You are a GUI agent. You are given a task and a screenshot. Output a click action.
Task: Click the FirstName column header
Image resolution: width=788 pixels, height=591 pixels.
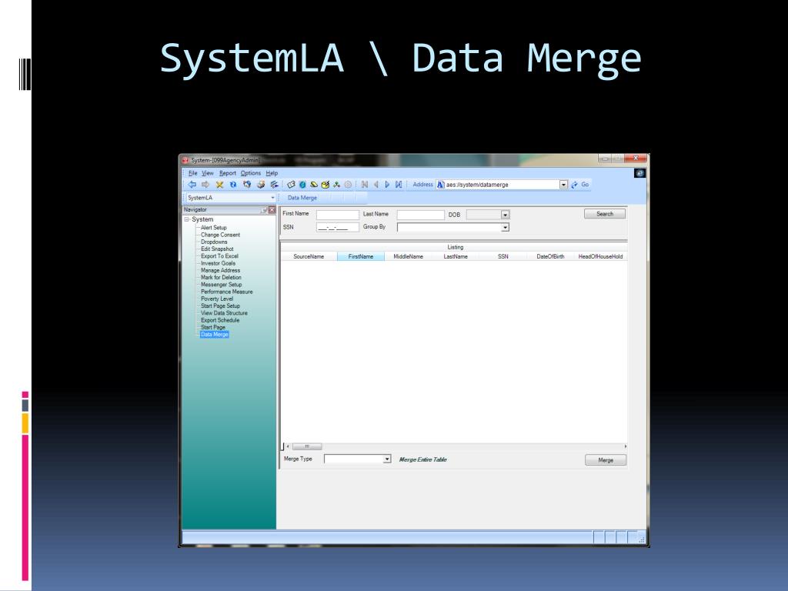361,256
